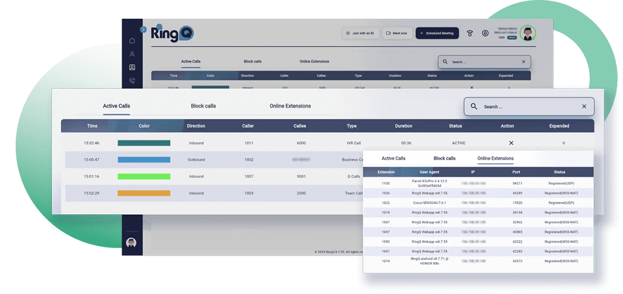This screenshot has height=294, width=623.
Task: Switch to Block calls tab in enlarged middle panel
Action: pyautogui.click(x=202, y=106)
